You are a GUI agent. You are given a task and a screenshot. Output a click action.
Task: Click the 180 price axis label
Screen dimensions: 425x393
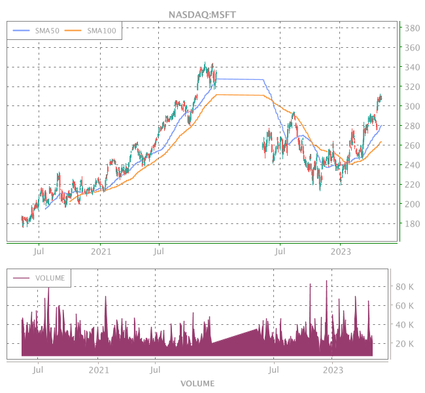[413, 224]
